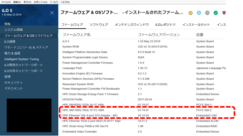Viewport: 243px width, 136px height.
Task: Open Intelligent System Tuning page
Action: [22, 59]
